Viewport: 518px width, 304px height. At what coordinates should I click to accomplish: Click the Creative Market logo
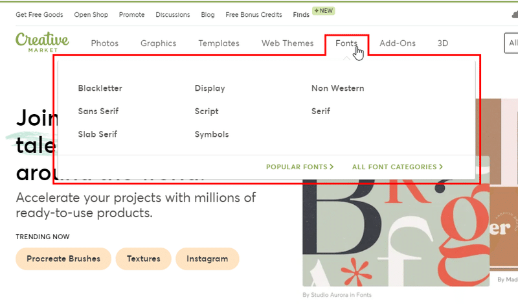[42, 42]
